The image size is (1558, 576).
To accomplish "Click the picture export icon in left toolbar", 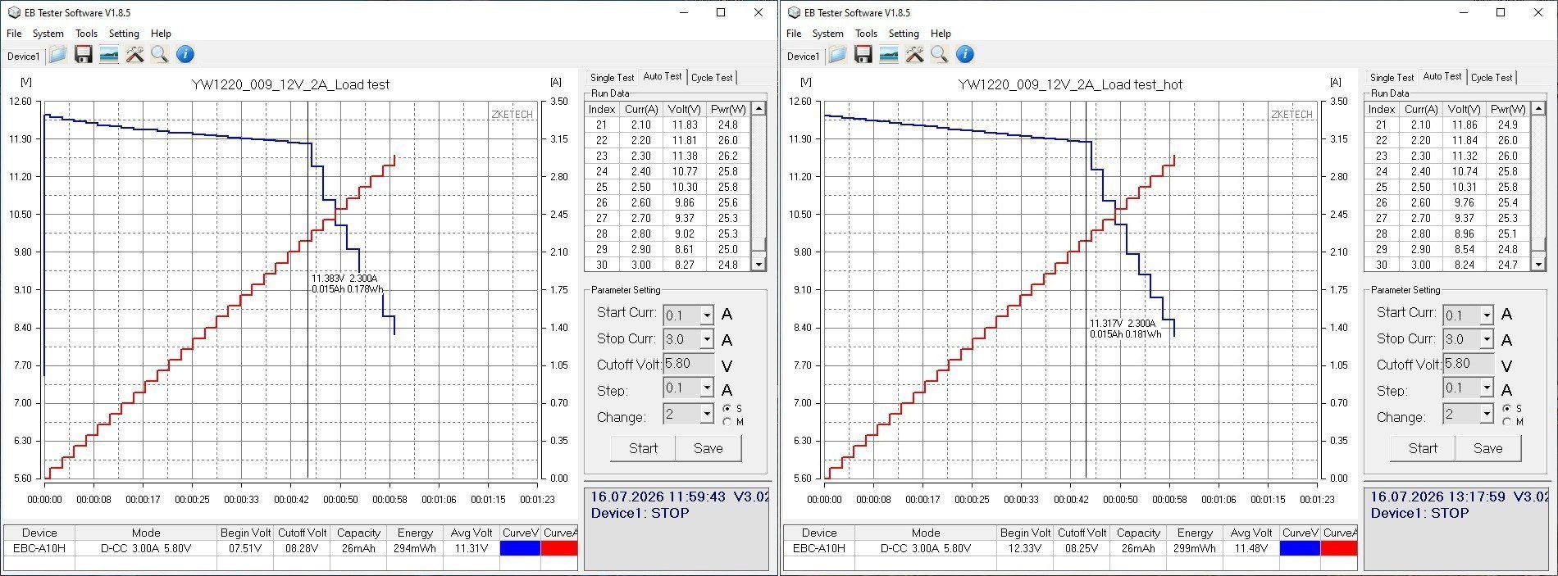I will [108, 55].
